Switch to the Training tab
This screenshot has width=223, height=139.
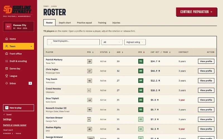pyautogui.click(x=102, y=23)
